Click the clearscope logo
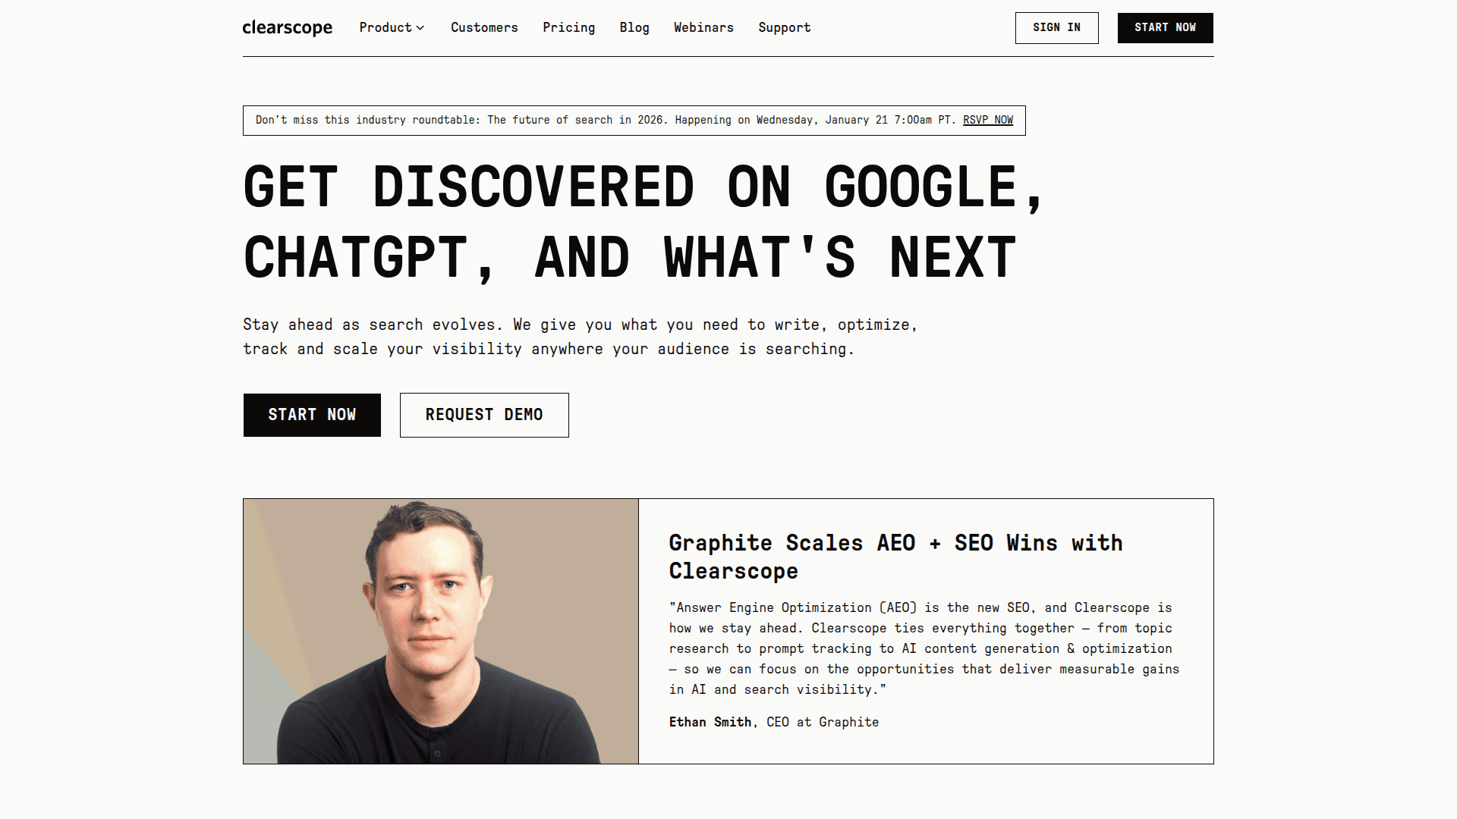Screen dimensions: 1457x819 tap(287, 28)
